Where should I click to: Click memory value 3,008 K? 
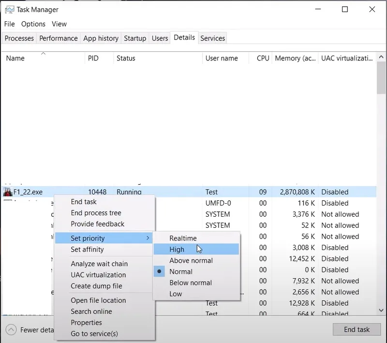pyautogui.click(x=304, y=248)
